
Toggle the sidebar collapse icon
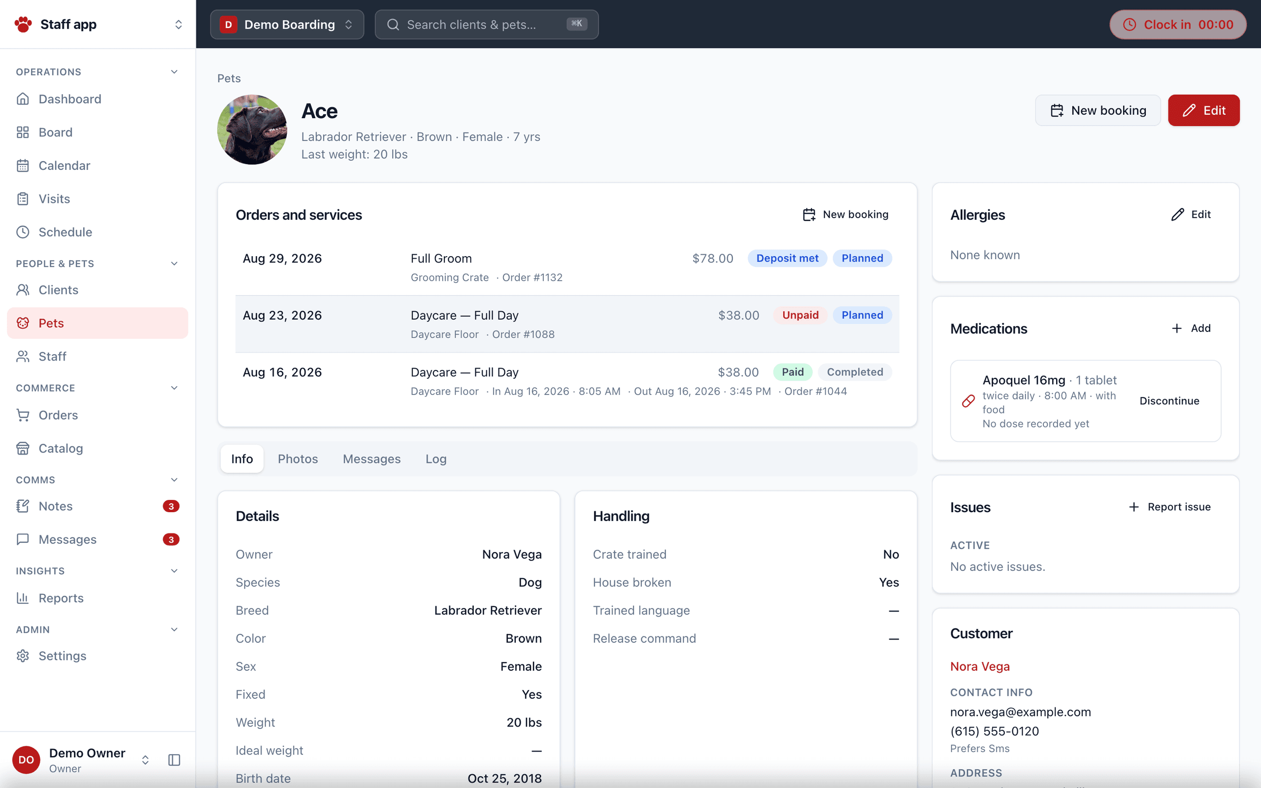click(174, 760)
